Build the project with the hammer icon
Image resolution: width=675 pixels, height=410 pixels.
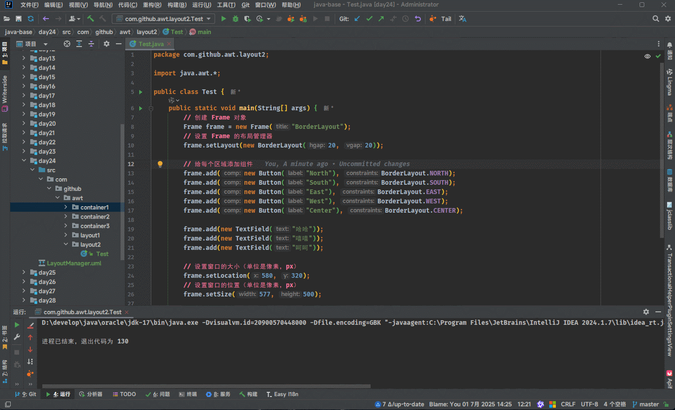tap(90, 19)
